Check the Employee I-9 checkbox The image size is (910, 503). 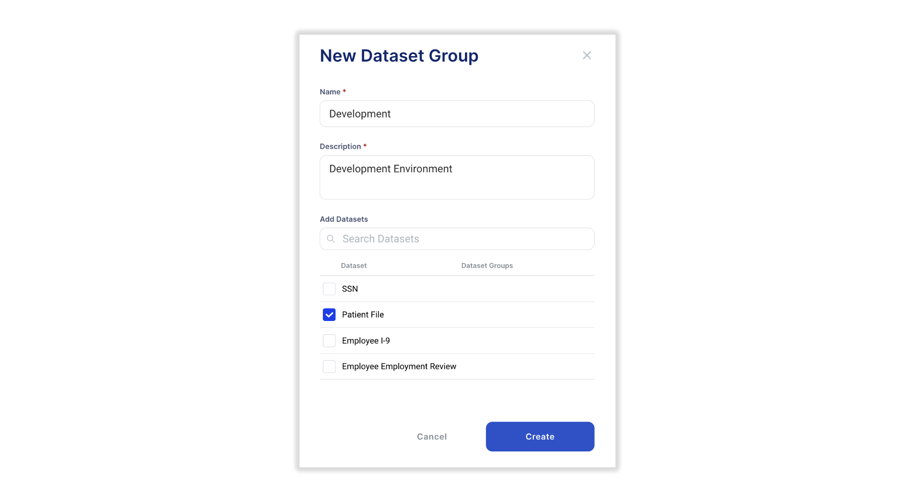click(329, 341)
